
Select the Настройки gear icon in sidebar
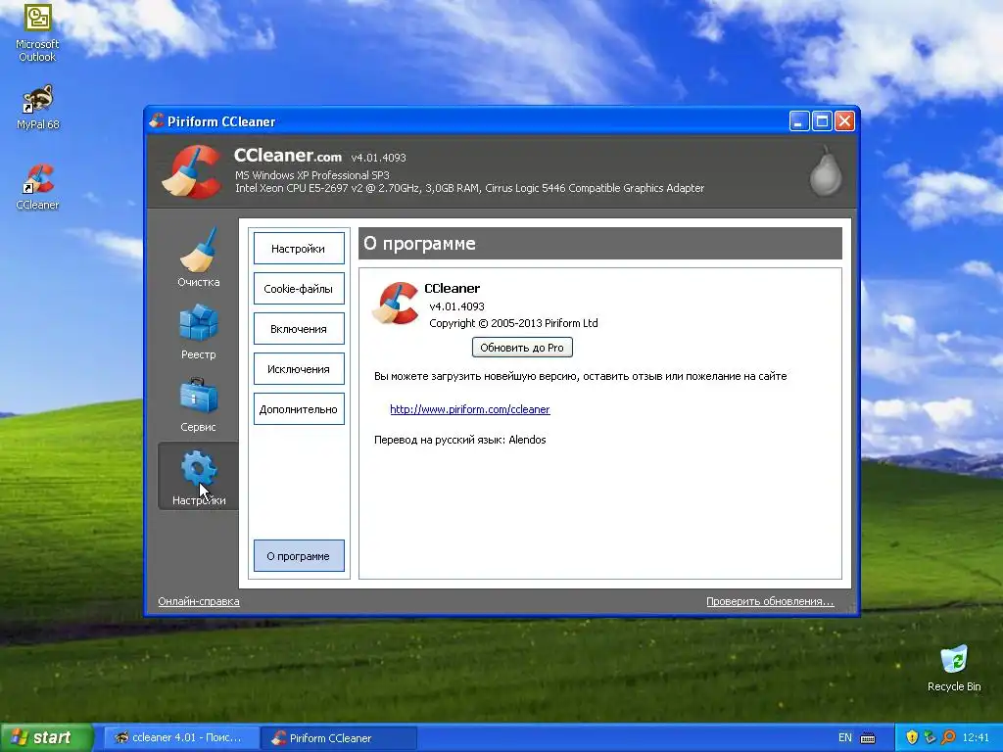tap(198, 477)
